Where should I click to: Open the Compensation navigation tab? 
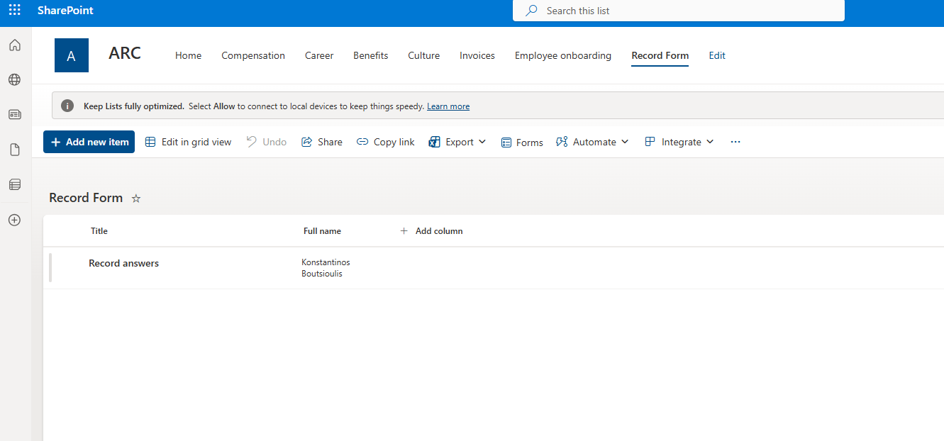253,55
